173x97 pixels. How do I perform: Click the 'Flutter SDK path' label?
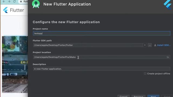pyautogui.click(x=42, y=41)
